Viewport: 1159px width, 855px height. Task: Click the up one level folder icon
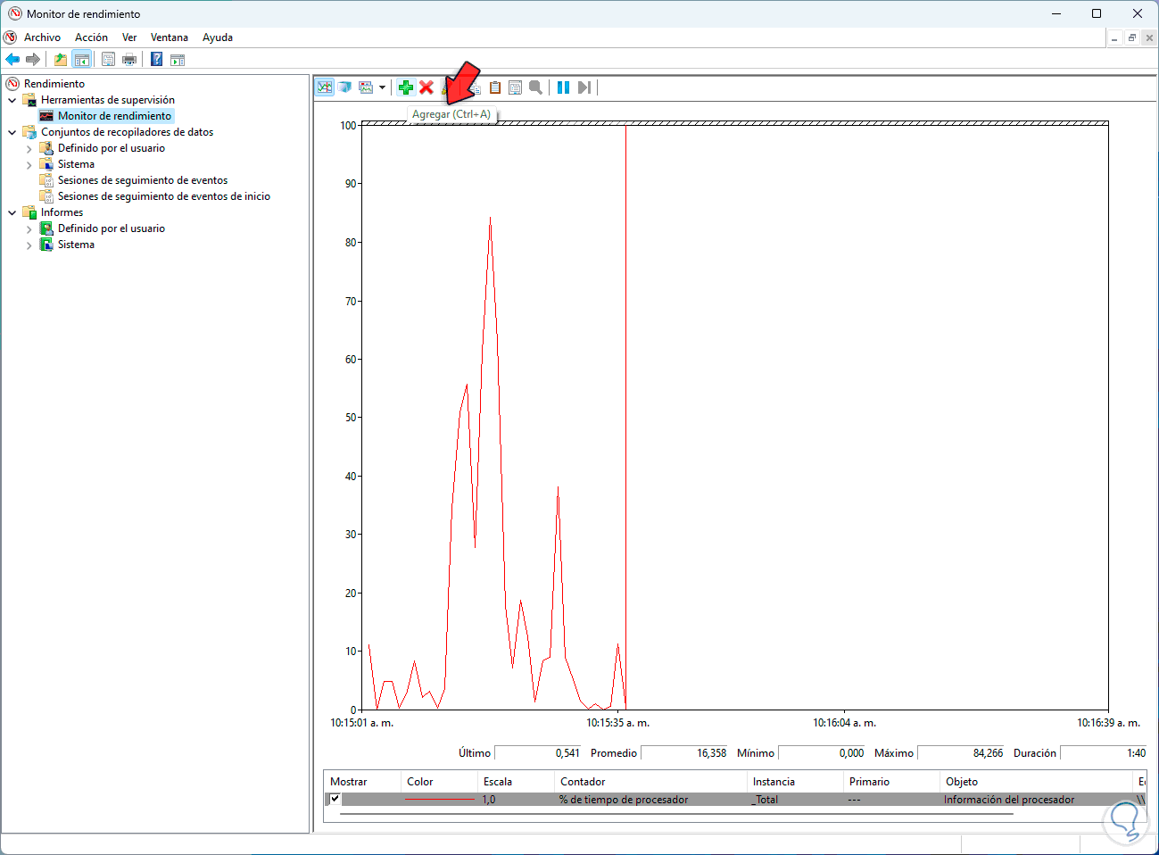click(61, 60)
